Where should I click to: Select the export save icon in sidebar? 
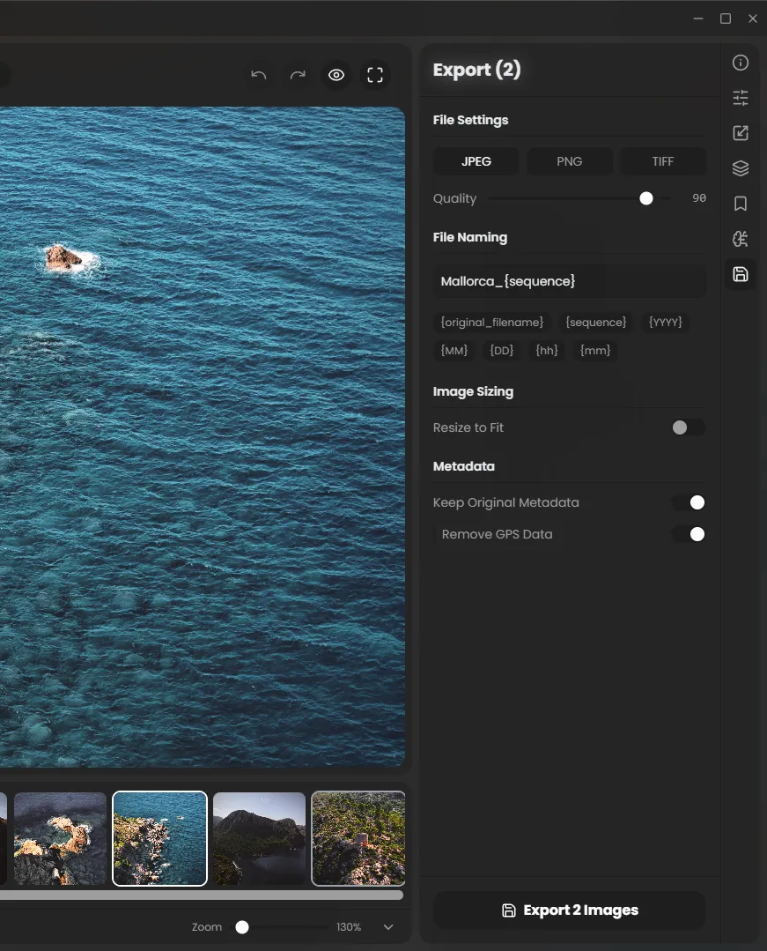[x=741, y=274]
